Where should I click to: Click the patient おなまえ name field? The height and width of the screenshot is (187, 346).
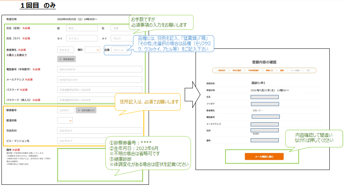click(x=66, y=50)
